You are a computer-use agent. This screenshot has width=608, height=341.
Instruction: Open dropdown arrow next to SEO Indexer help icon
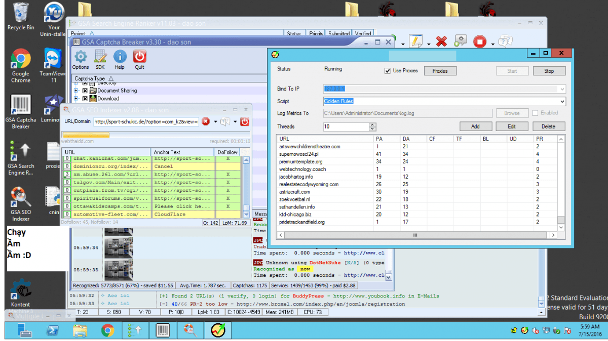(x=235, y=122)
